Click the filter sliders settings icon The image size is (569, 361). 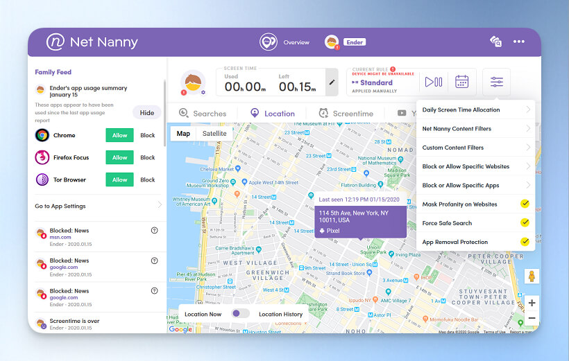coord(497,82)
